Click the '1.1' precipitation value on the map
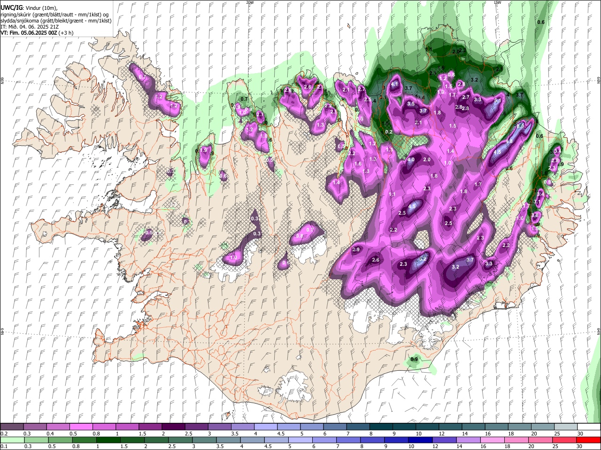The image size is (601, 450). 392,194
